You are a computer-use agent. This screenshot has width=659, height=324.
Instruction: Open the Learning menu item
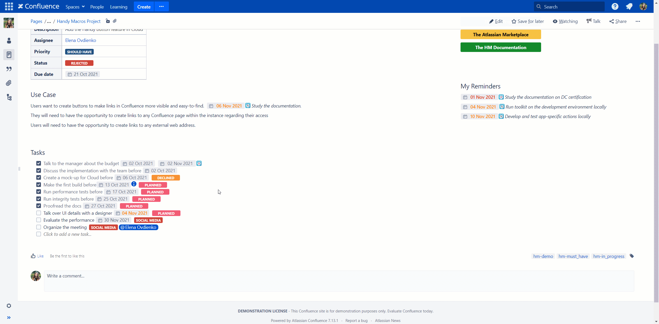click(x=119, y=7)
